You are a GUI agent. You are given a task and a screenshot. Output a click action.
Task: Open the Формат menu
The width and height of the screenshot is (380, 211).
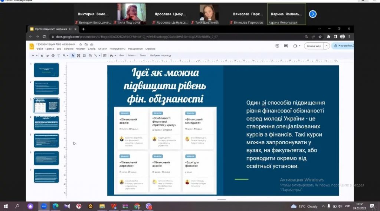(81, 49)
